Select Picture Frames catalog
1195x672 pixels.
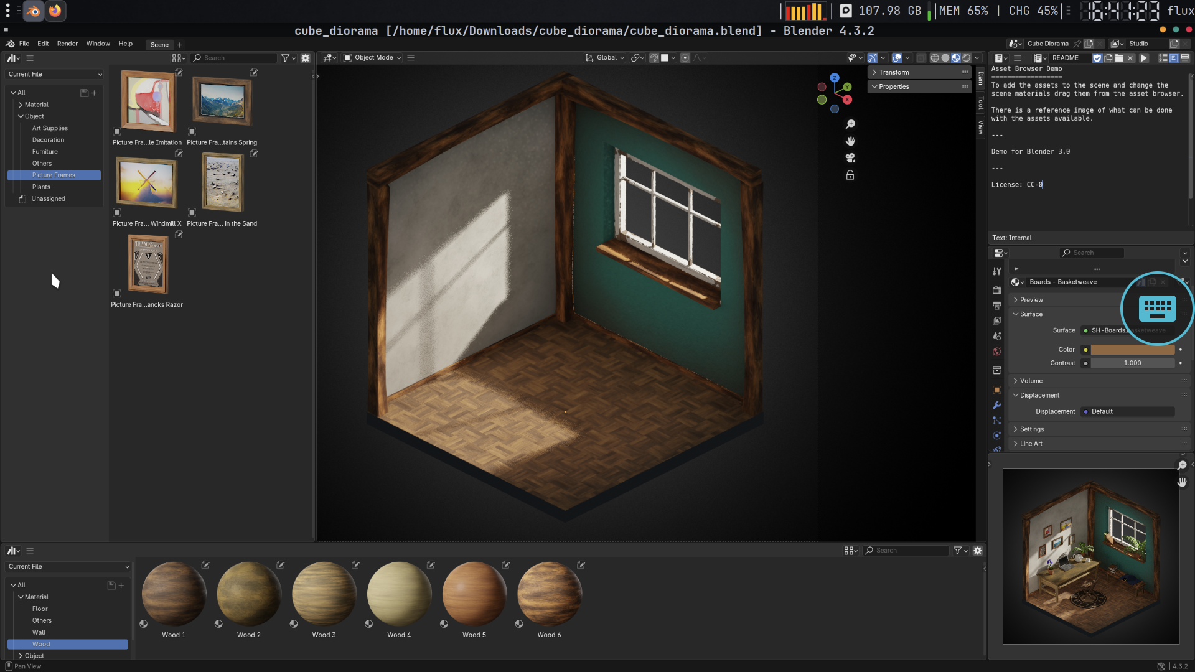click(x=54, y=175)
